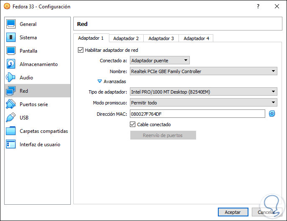The image size is (287, 221).
Task: Open the General settings icon
Action: pos(11,24)
